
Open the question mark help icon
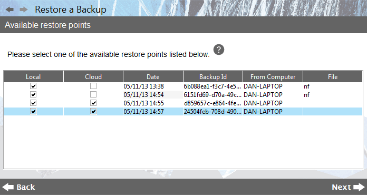click(x=219, y=50)
